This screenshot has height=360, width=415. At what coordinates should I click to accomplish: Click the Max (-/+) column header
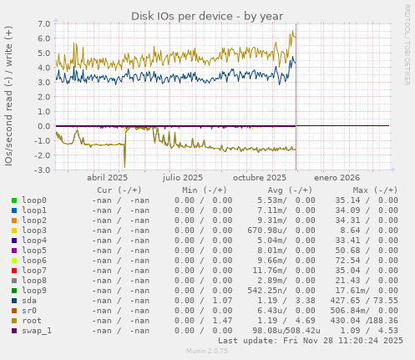coord(376,190)
